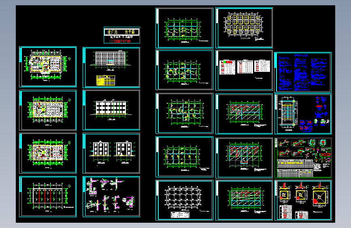Click the north arrow on the roof plan
351x228 pixels.
[69, 186]
